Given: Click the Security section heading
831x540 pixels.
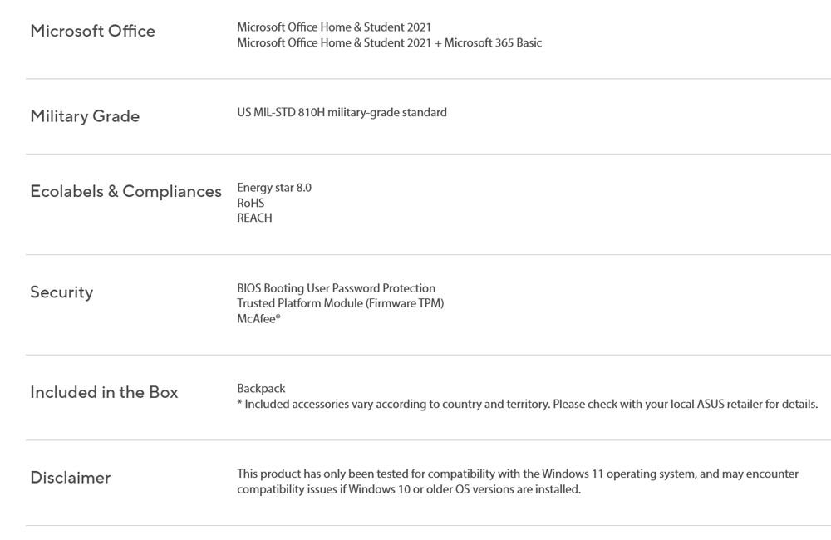Looking at the screenshot, I should (x=61, y=292).
